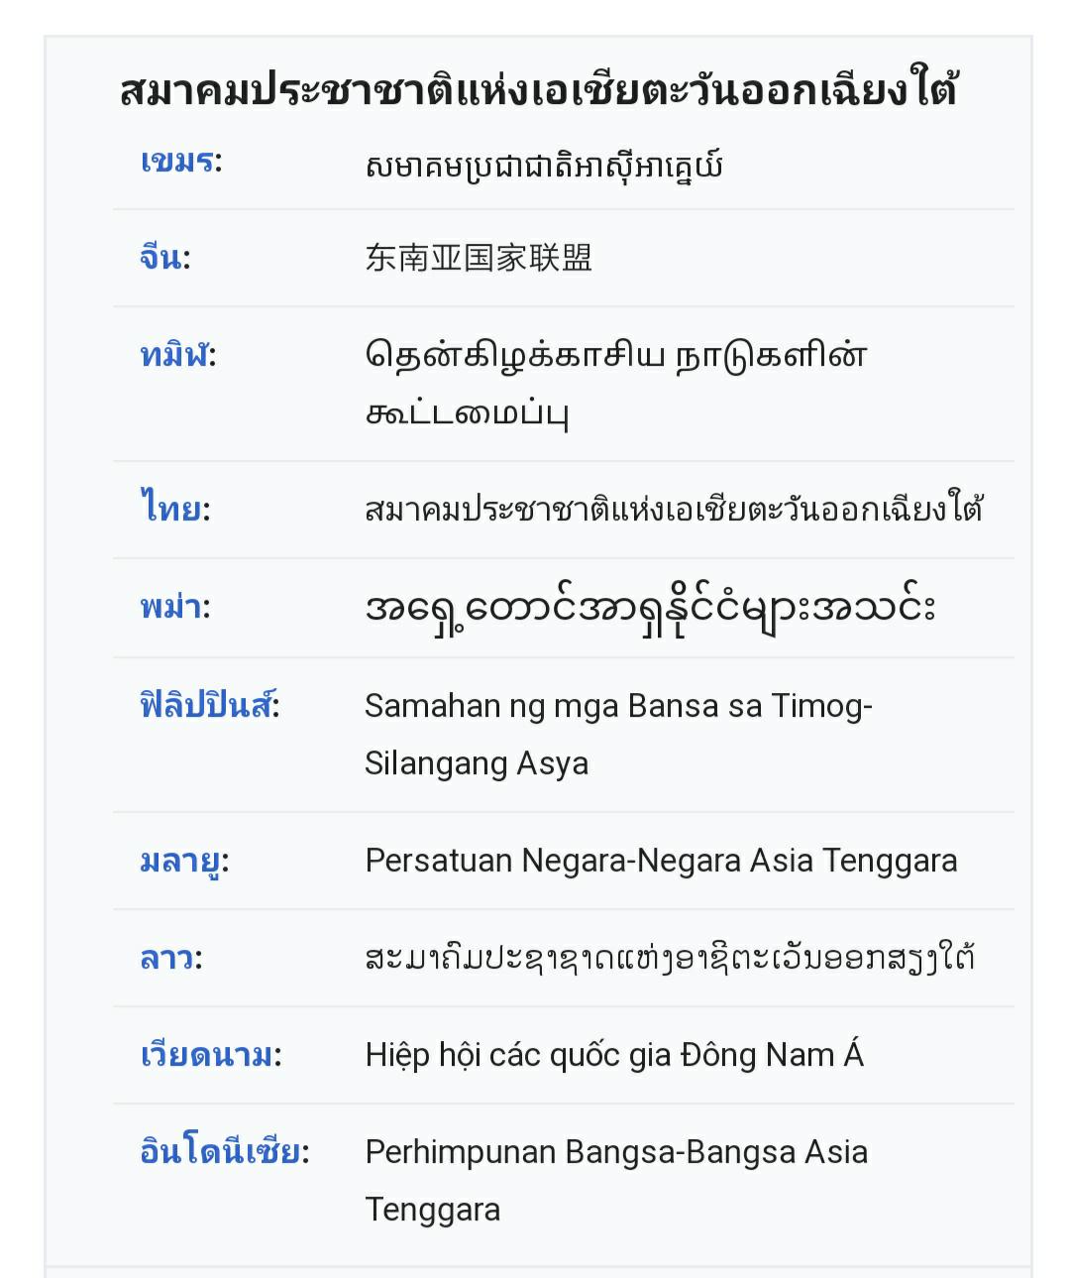
Task: Click the จีน (Chinese) link
Action: 160,258
